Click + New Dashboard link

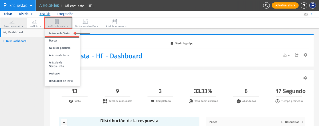(15, 41)
